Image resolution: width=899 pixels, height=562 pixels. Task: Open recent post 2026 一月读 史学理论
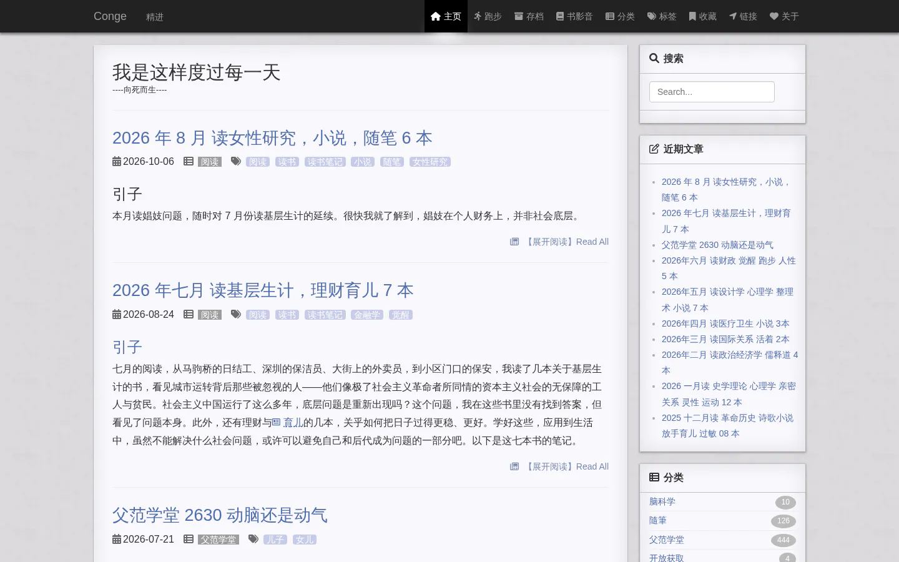[729, 394]
